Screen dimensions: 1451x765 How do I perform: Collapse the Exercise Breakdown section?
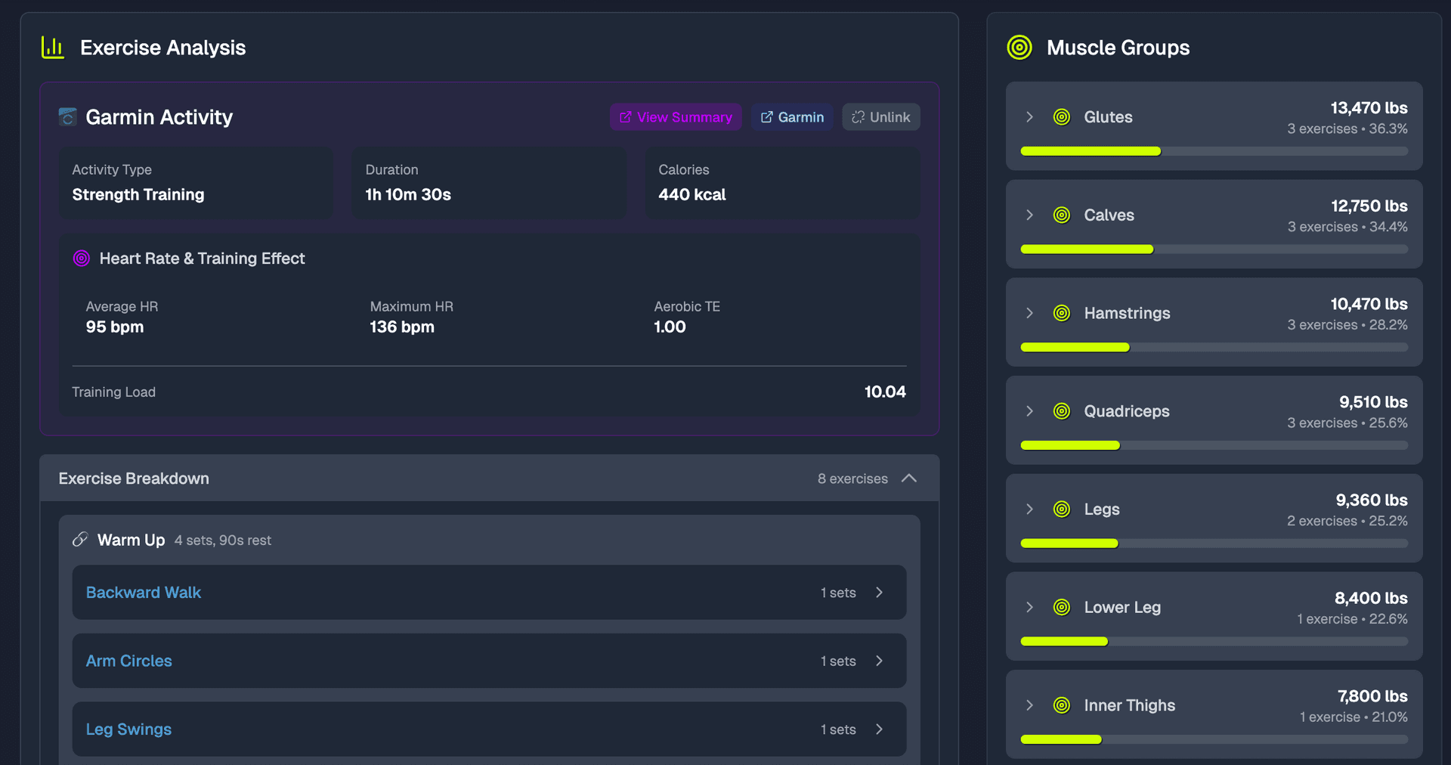tap(909, 478)
